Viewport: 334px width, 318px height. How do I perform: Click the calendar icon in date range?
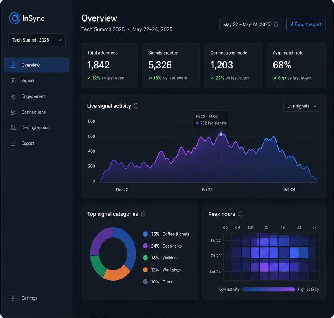click(276, 24)
